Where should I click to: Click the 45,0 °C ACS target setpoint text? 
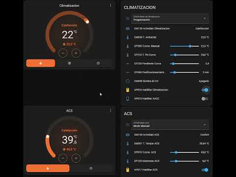69,149
